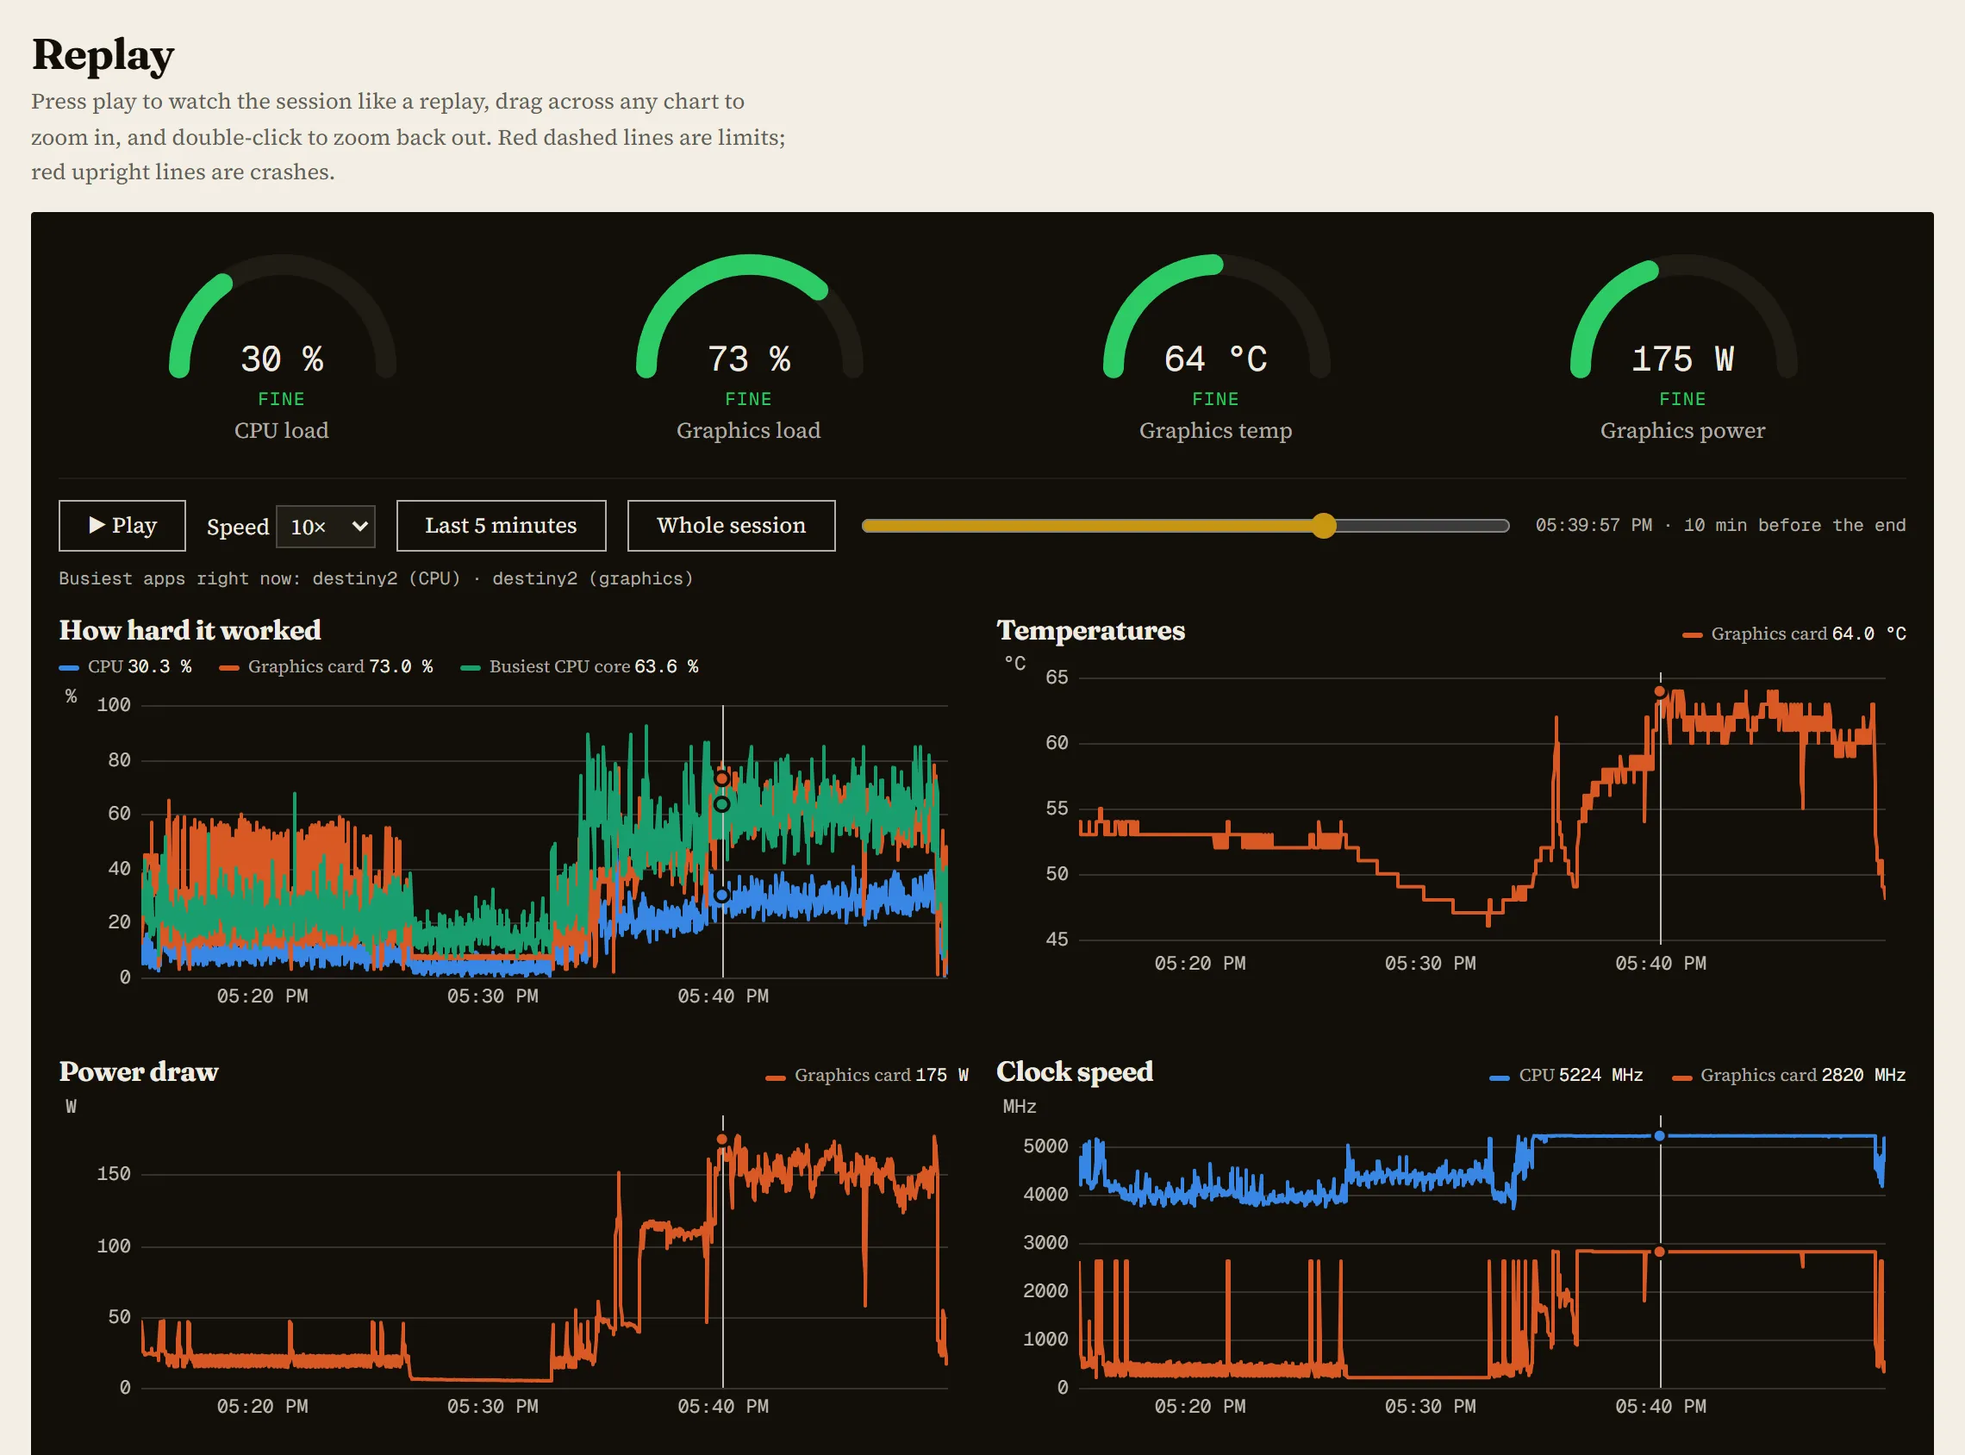
Task: Select CPU legend in How hard it worked
Action: 125,666
